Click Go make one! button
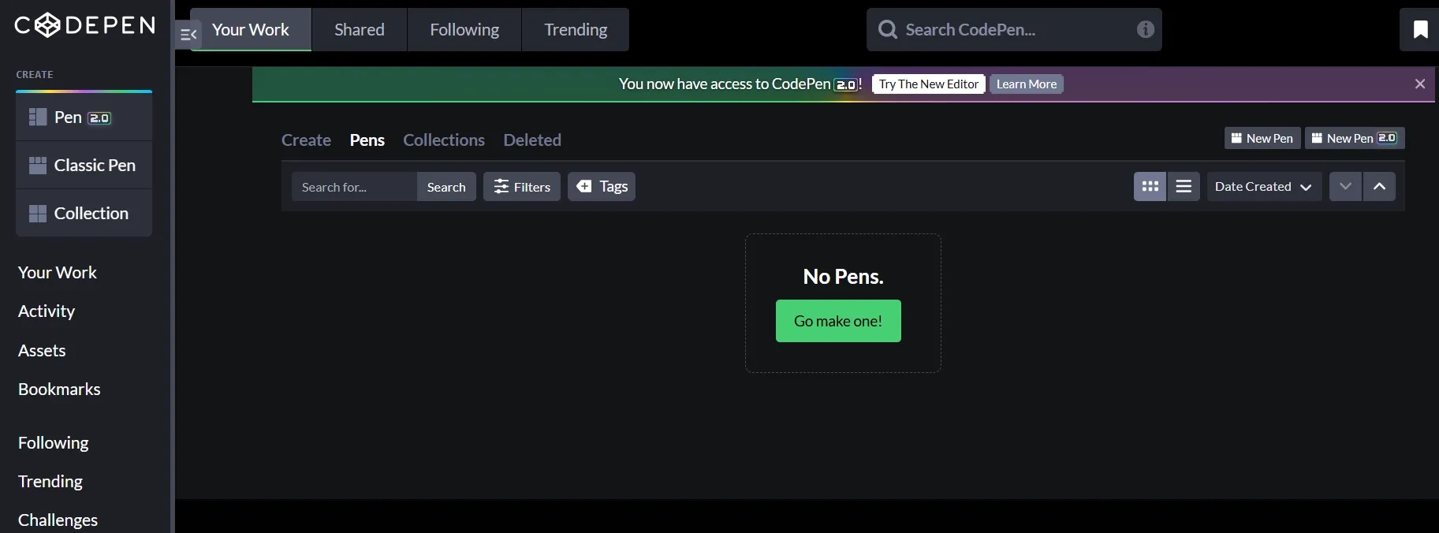1439x533 pixels. 838,321
